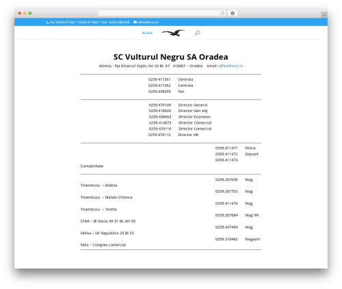Click the Tineretului – Metalo Chimice entry
342x289 pixels.
tap(107, 197)
